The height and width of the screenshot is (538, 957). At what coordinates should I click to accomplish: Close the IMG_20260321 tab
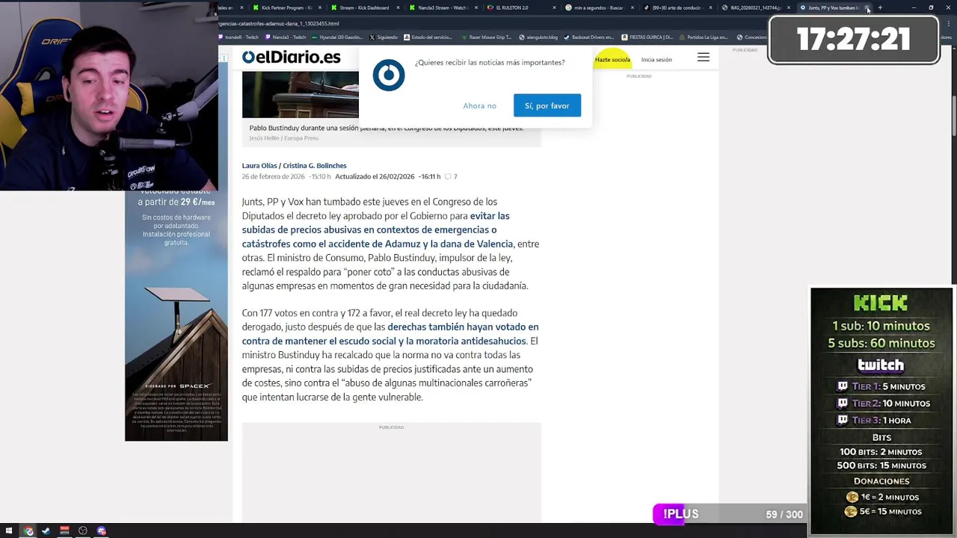point(788,7)
